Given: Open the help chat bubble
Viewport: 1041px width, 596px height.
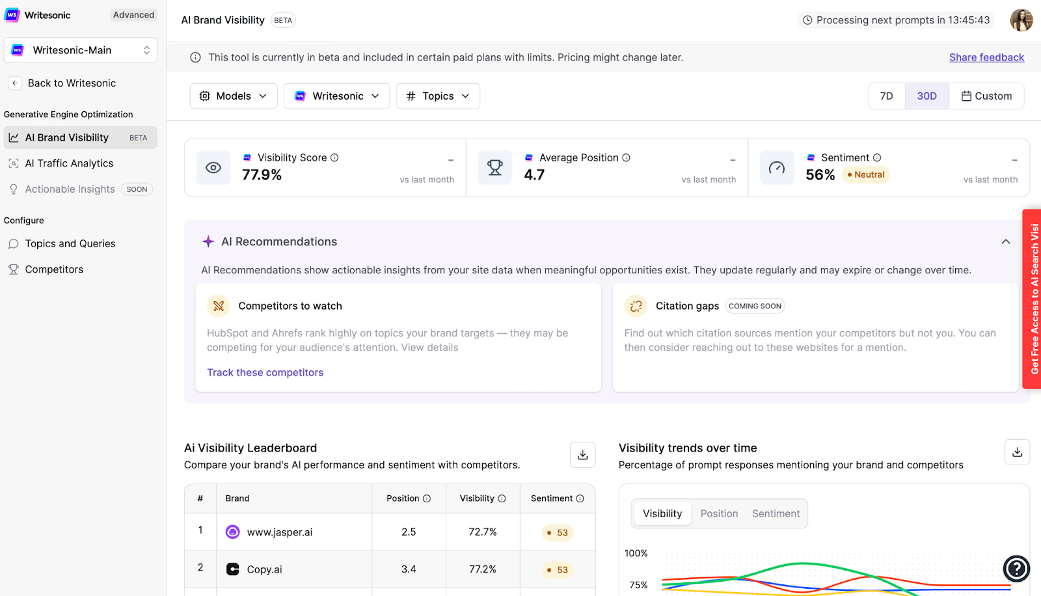Looking at the screenshot, I should tap(1016, 569).
